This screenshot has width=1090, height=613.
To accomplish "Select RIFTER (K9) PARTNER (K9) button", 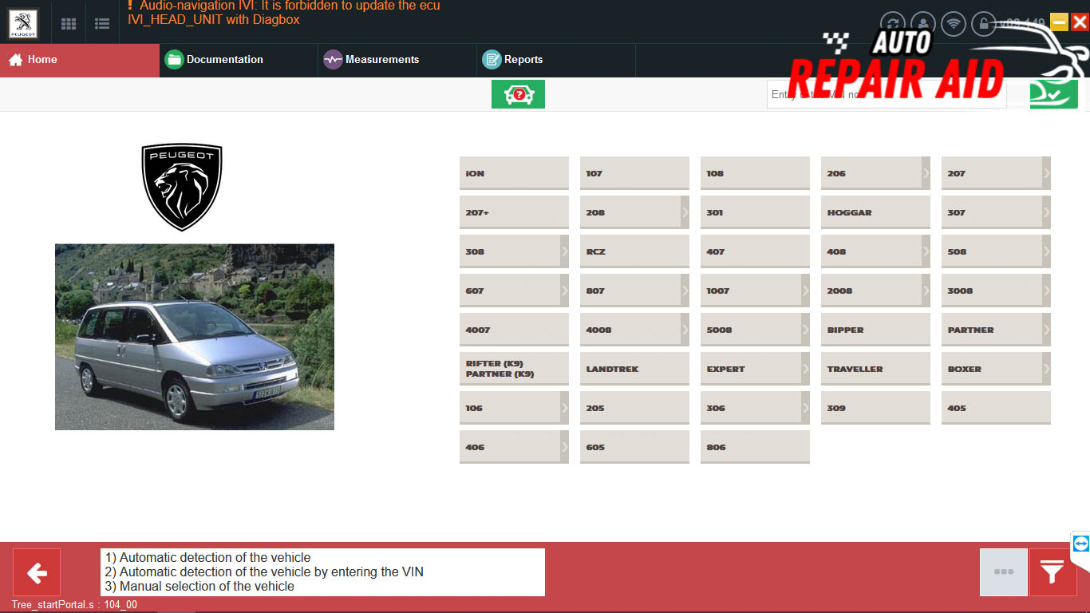I will click(514, 369).
